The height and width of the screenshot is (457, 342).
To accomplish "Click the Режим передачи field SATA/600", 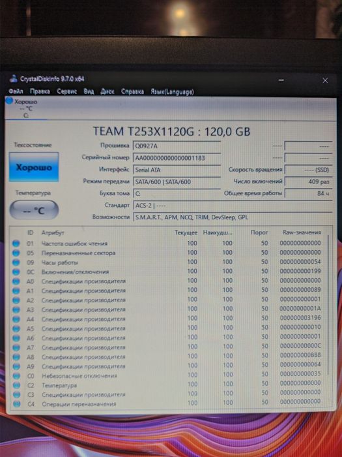I will [177, 182].
